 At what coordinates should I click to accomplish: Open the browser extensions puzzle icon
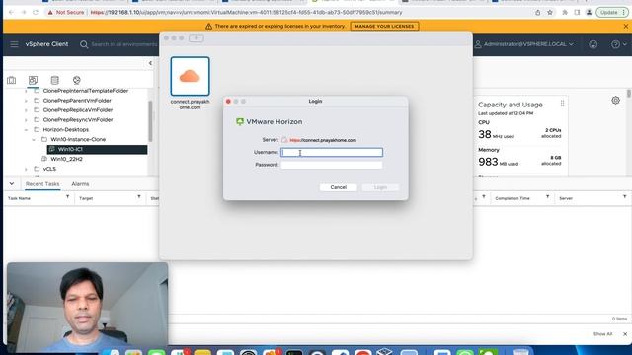(565, 13)
